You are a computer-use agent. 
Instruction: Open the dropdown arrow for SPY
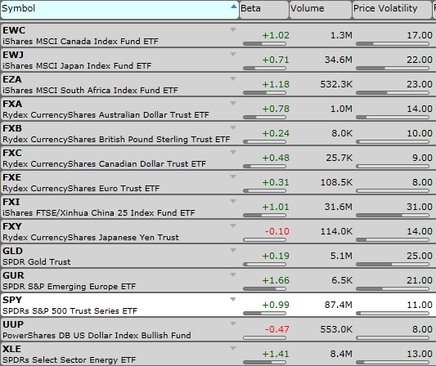pos(233,299)
